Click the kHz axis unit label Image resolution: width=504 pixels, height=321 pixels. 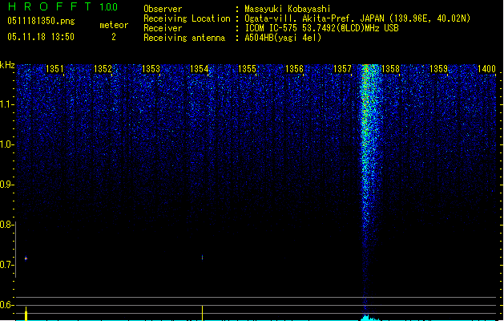[x=7, y=65]
